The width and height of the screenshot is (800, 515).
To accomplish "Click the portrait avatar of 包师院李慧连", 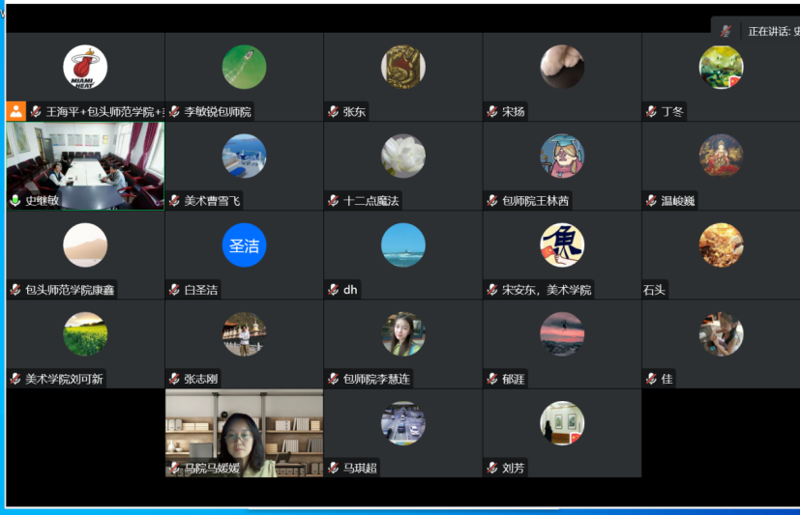I will click(403, 334).
